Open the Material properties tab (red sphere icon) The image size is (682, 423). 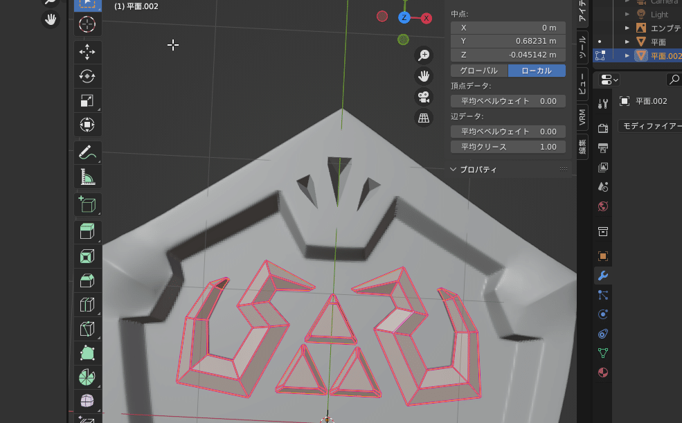click(x=602, y=372)
